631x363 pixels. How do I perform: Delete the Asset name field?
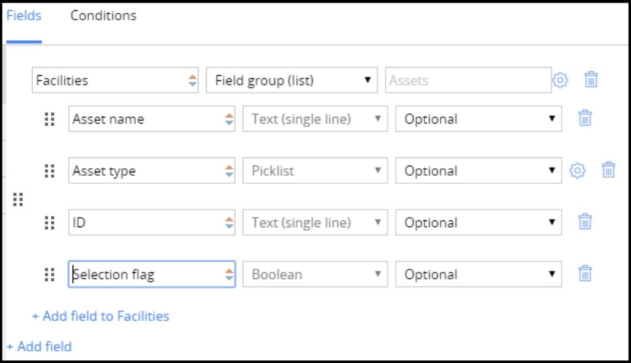coord(585,119)
